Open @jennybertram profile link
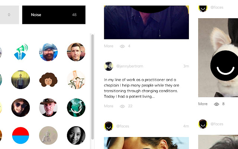 pyautogui.click(x=130, y=66)
